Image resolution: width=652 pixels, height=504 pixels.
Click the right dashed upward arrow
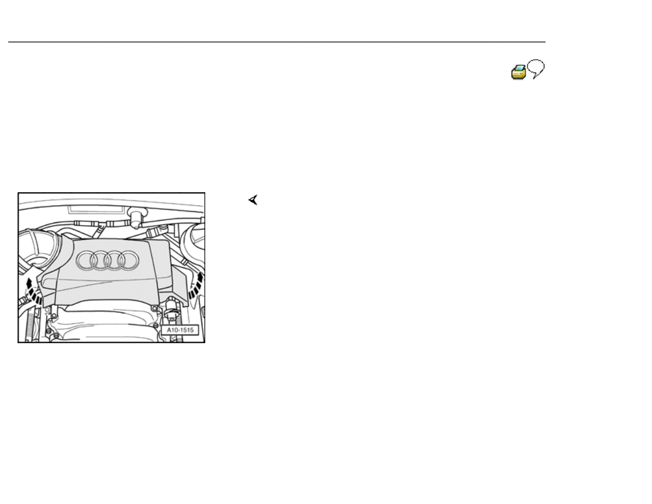[196, 284]
